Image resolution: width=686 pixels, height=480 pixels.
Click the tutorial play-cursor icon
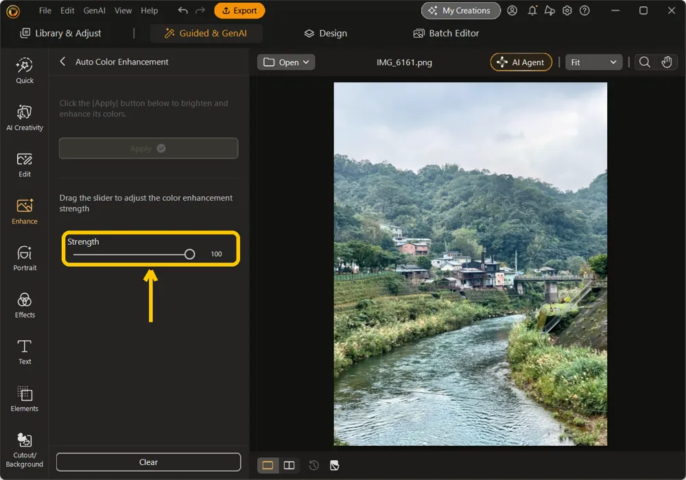tap(549, 10)
